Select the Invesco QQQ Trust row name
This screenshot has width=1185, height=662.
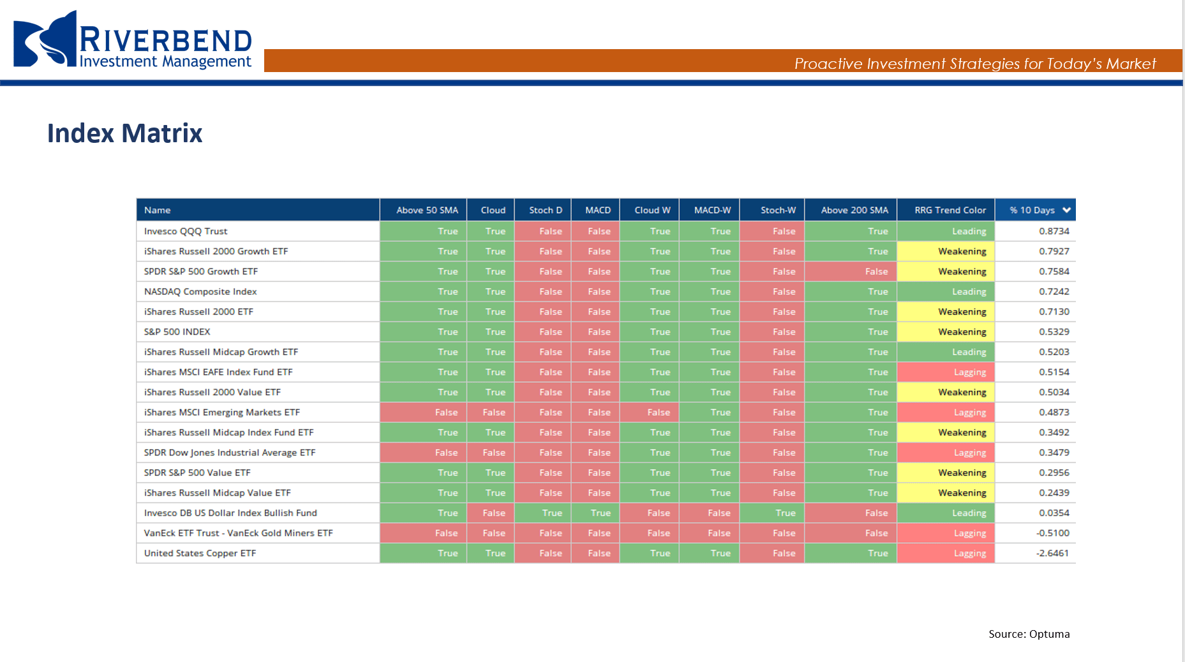pyautogui.click(x=186, y=231)
